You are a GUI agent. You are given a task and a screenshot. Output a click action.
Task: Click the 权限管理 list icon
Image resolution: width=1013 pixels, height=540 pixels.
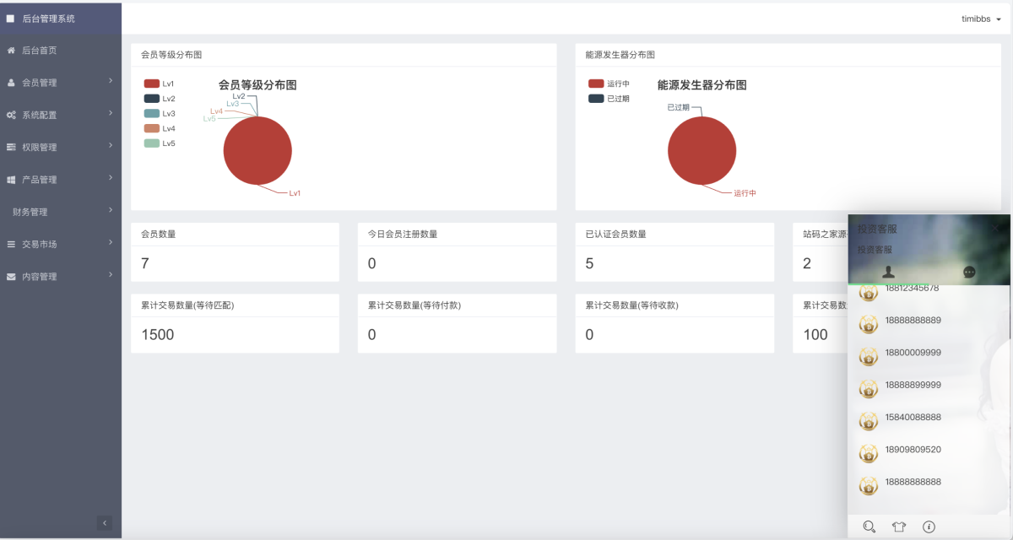pos(11,147)
